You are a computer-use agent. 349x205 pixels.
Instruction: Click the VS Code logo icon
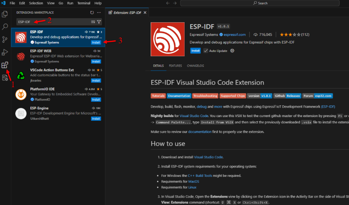point(3,3)
